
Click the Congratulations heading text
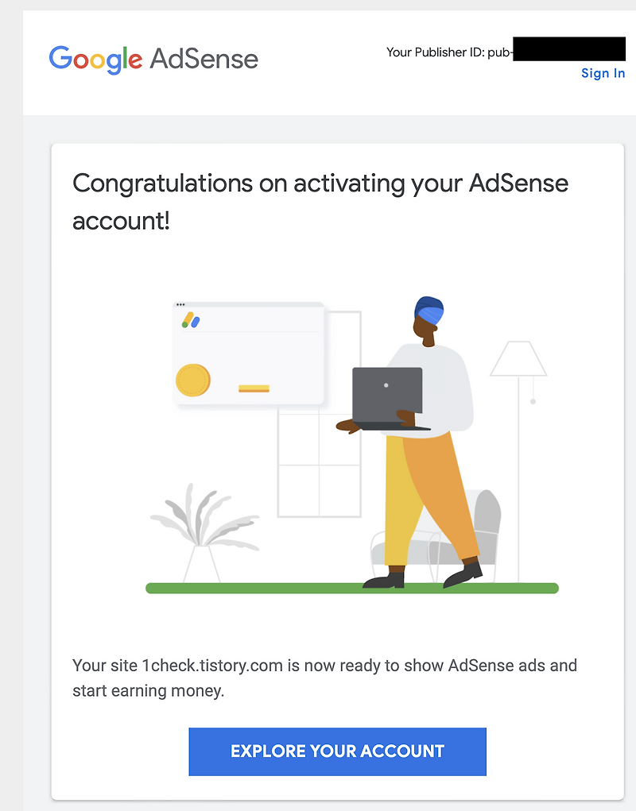320,203
